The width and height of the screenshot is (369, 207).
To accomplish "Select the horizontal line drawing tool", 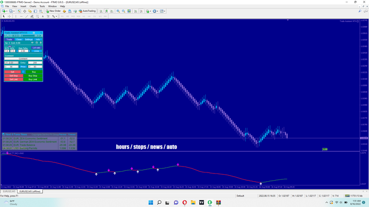I will point(21,17).
